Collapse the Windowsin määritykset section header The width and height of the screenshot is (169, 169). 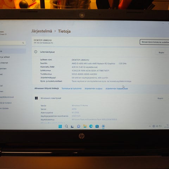pyautogui.click(x=100, y=98)
